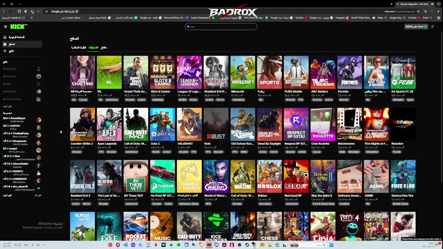Click Horror tag under Resident Evil Requiem
Screen dimensions: 443x249
point(220,100)
